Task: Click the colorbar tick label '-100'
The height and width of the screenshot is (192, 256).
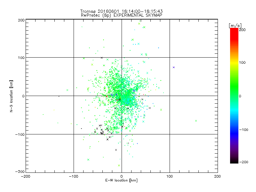Action: (244, 130)
